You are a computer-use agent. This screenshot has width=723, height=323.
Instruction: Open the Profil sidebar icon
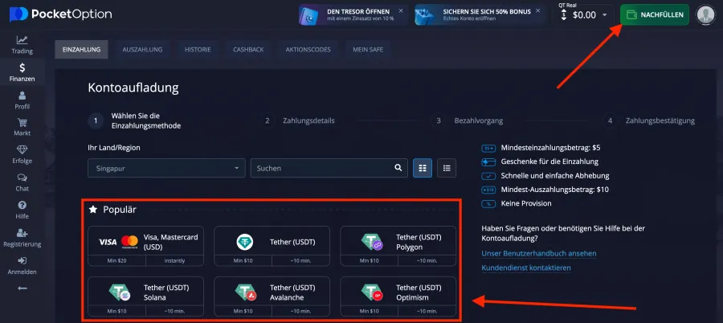(22, 96)
